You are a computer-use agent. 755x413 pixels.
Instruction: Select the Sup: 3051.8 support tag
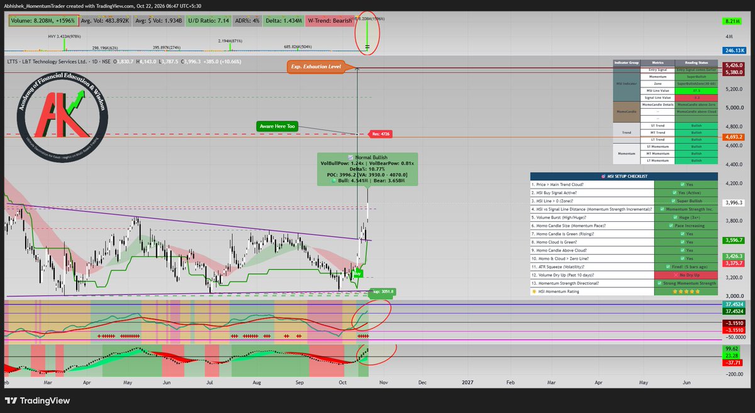(x=381, y=292)
